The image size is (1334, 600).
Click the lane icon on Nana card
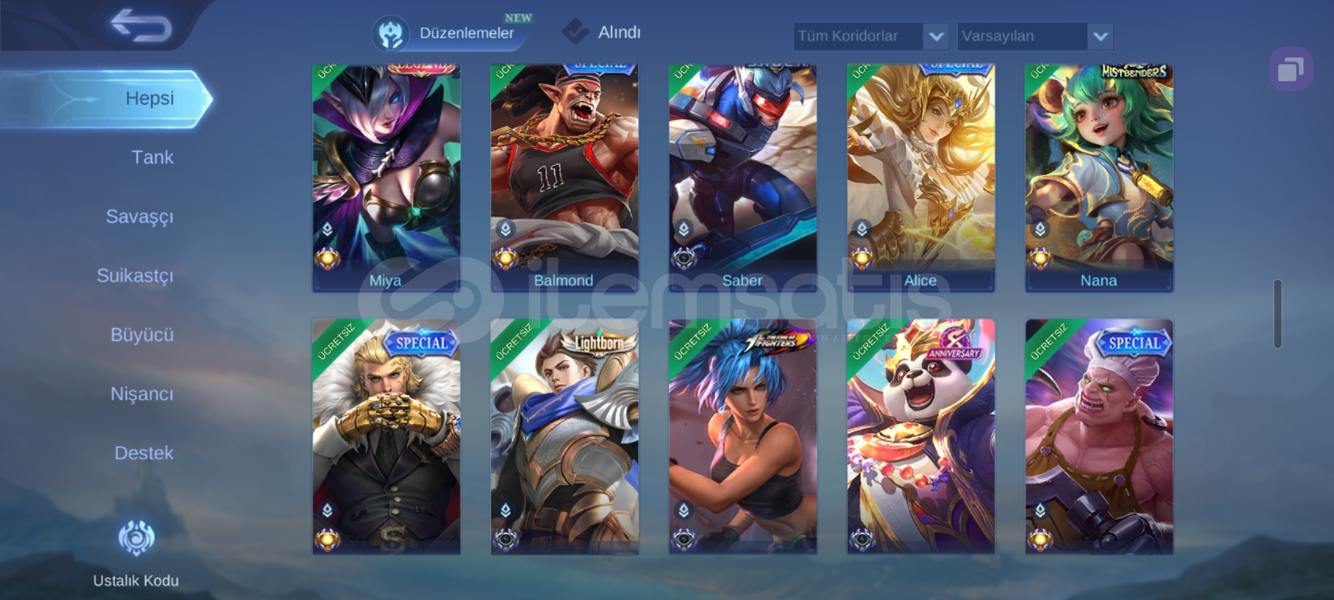tap(1041, 229)
